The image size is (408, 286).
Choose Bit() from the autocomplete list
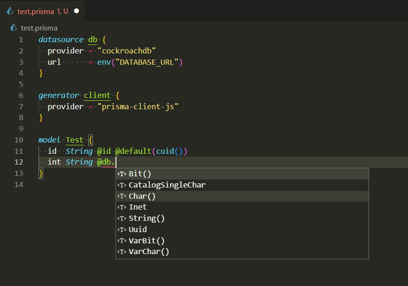pyautogui.click(x=242, y=174)
